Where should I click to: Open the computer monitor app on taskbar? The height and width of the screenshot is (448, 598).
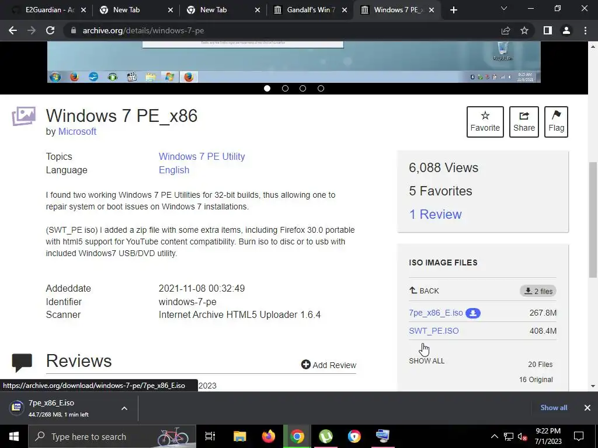[x=383, y=436]
